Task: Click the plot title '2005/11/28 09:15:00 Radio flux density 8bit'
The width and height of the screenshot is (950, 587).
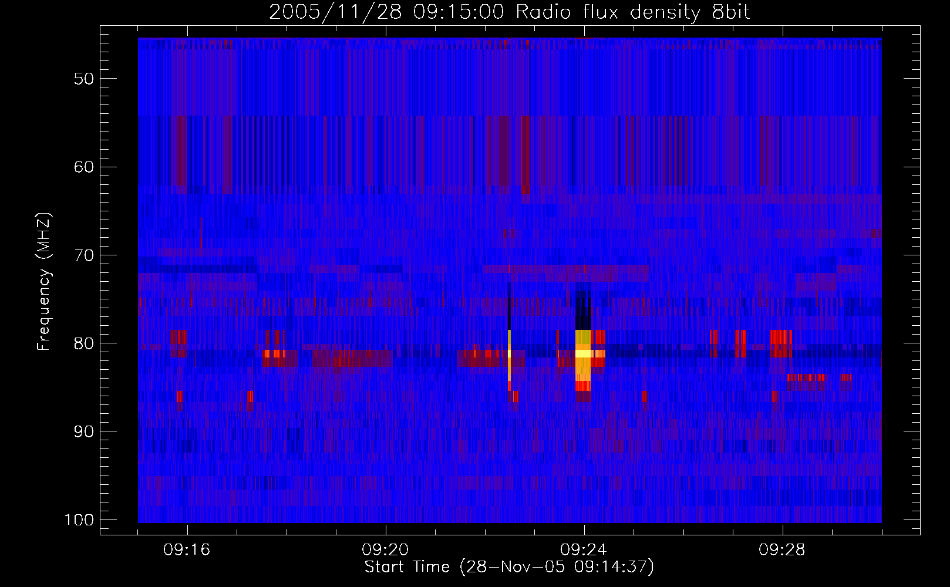Action: [509, 12]
